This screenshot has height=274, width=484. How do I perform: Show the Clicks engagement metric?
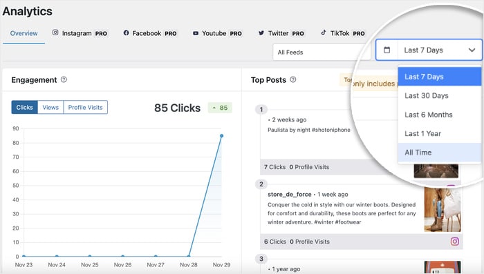(25, 107)
